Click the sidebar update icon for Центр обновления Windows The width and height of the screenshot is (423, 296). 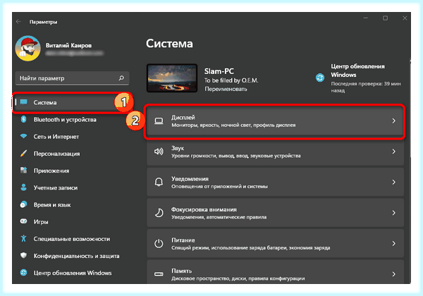point(24,273)
